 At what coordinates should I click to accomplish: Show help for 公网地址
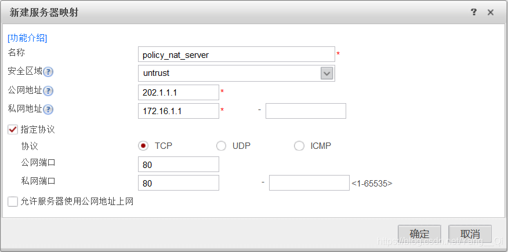[x=48, y=91]
